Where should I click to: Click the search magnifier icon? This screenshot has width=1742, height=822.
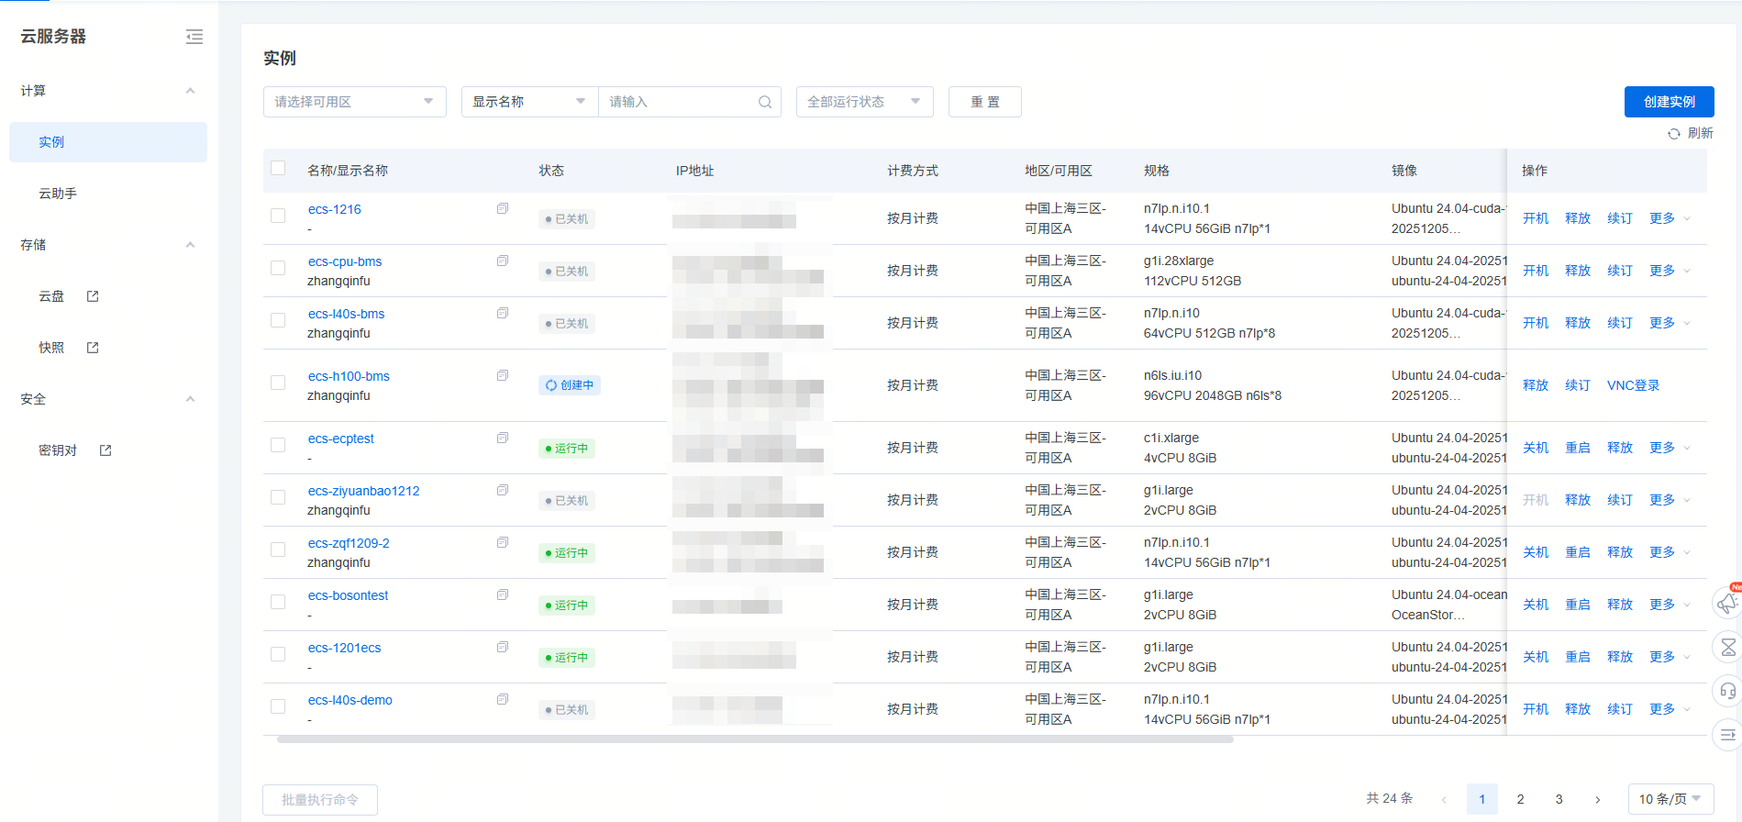(x=764, y=102)
